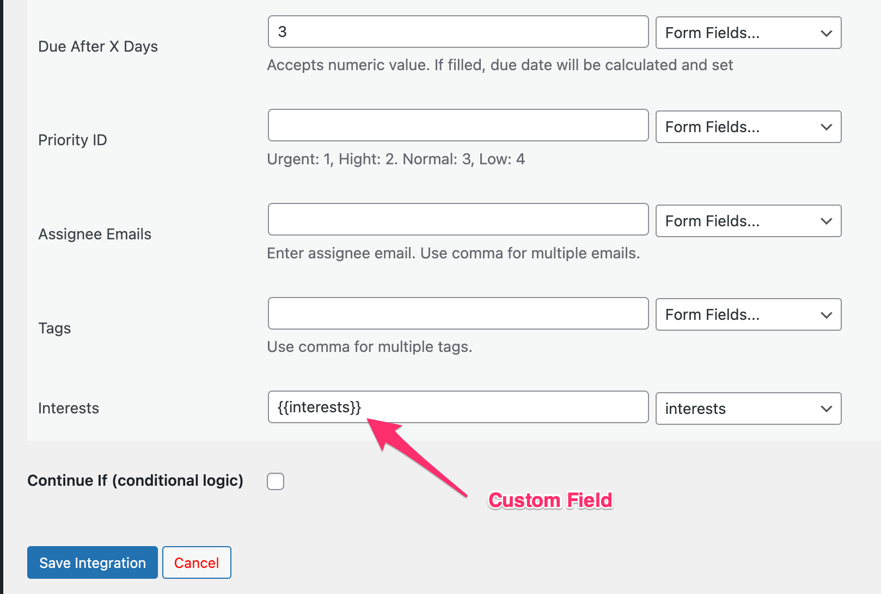The width and height of the screenshot is (881, 594).
Task: Click the Tags input field
Action: [457, 313]
